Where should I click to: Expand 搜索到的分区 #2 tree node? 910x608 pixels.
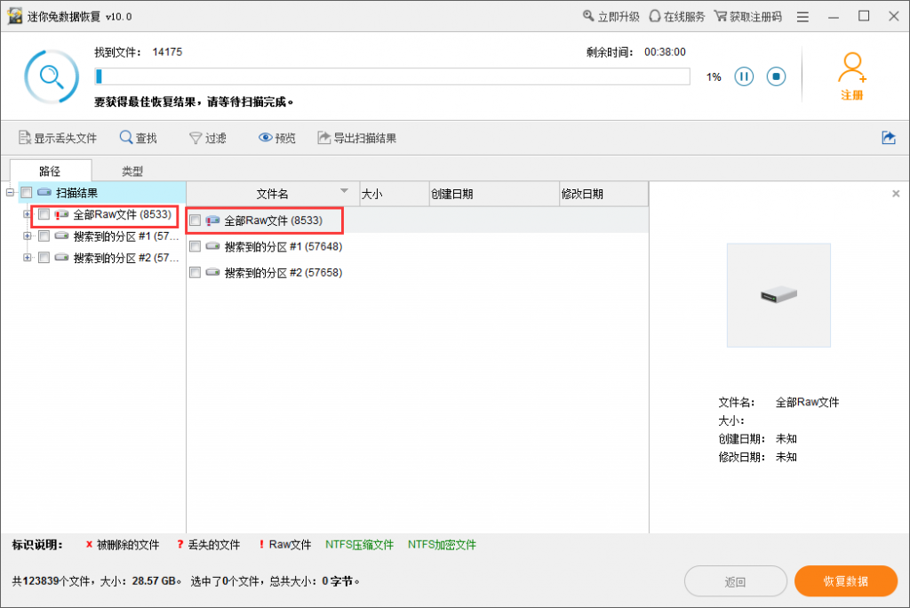(27, 257)
